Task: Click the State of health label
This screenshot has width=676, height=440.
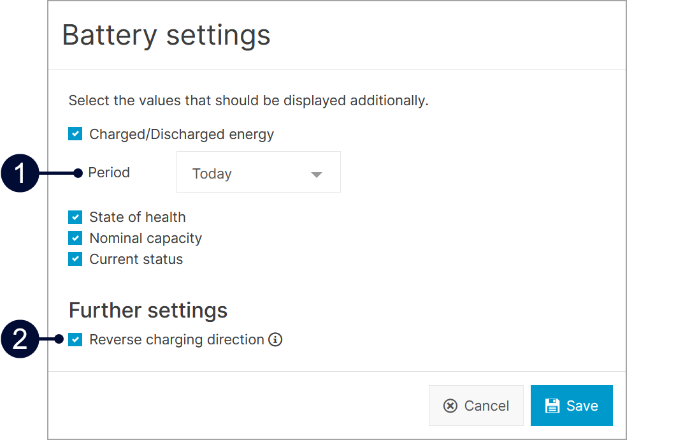Action: point(138,217)
